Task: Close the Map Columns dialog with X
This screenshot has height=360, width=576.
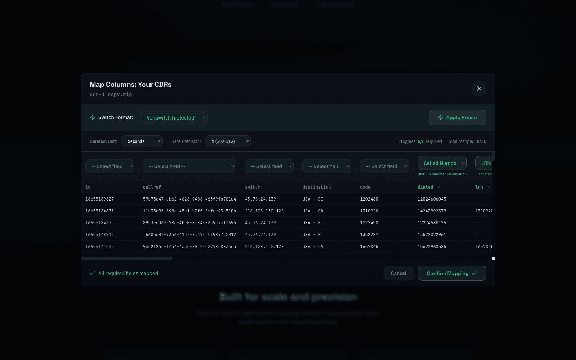Action: (x=479, y=89)
